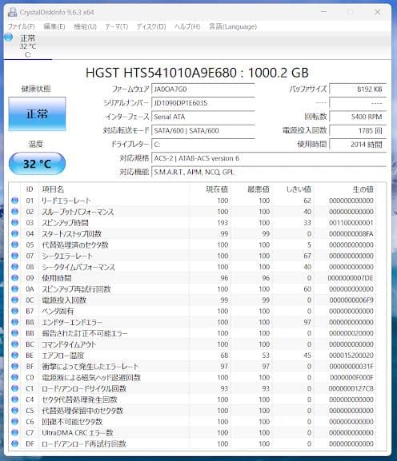Click the drive letter field
The height and width of the screenshot is (461, 397).
[x=203, y=145]
